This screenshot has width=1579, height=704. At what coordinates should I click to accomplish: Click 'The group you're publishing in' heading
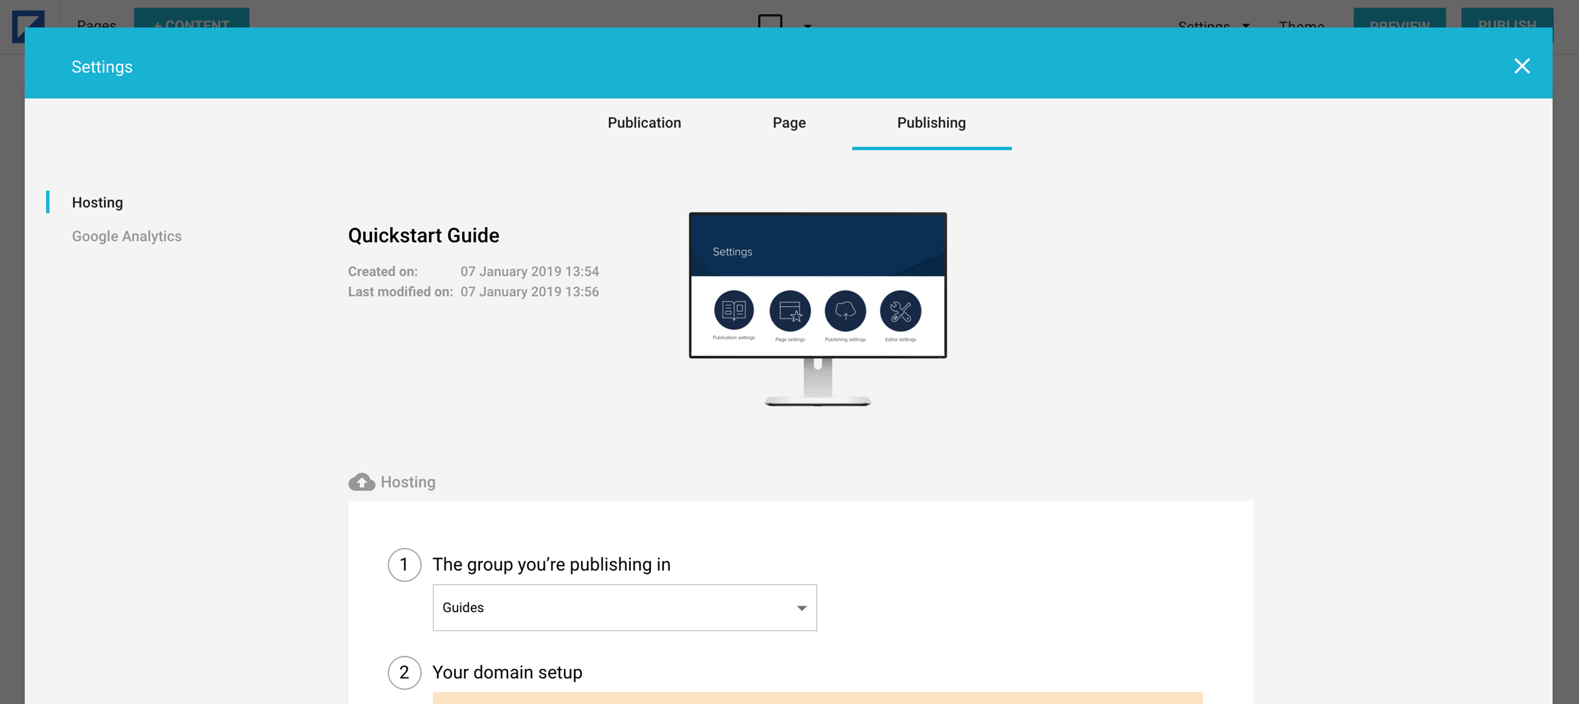tap(551, 565)
